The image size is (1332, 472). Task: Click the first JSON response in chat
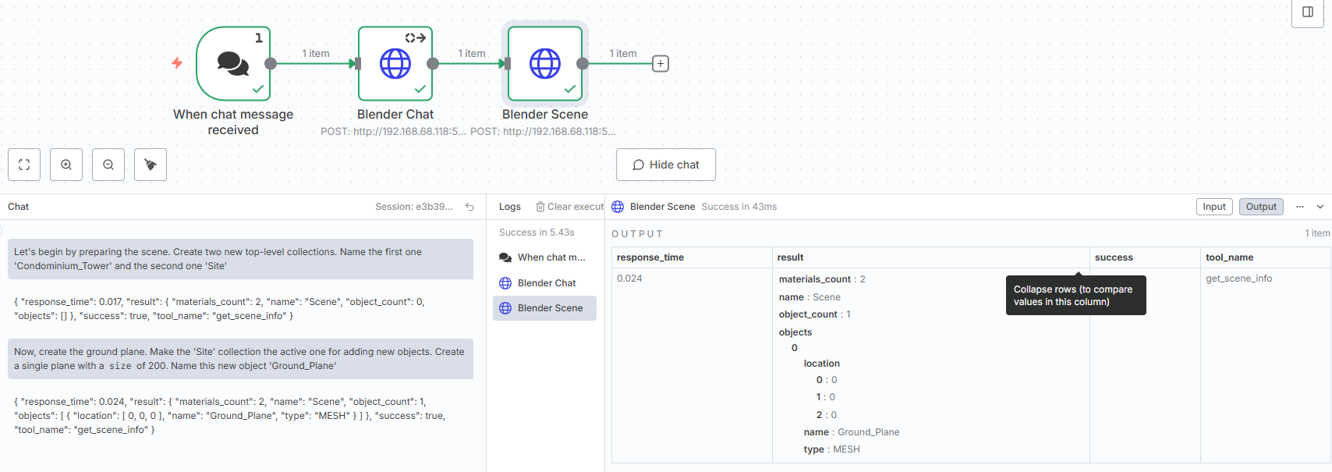(219, 309)
